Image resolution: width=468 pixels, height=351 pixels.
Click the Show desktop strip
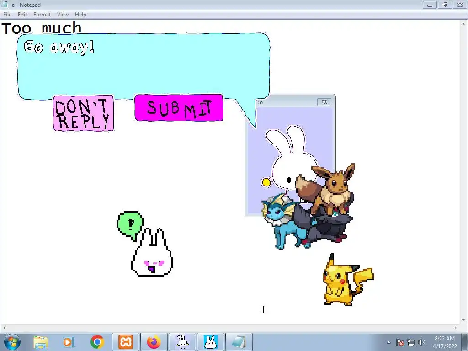coord(465,342)
